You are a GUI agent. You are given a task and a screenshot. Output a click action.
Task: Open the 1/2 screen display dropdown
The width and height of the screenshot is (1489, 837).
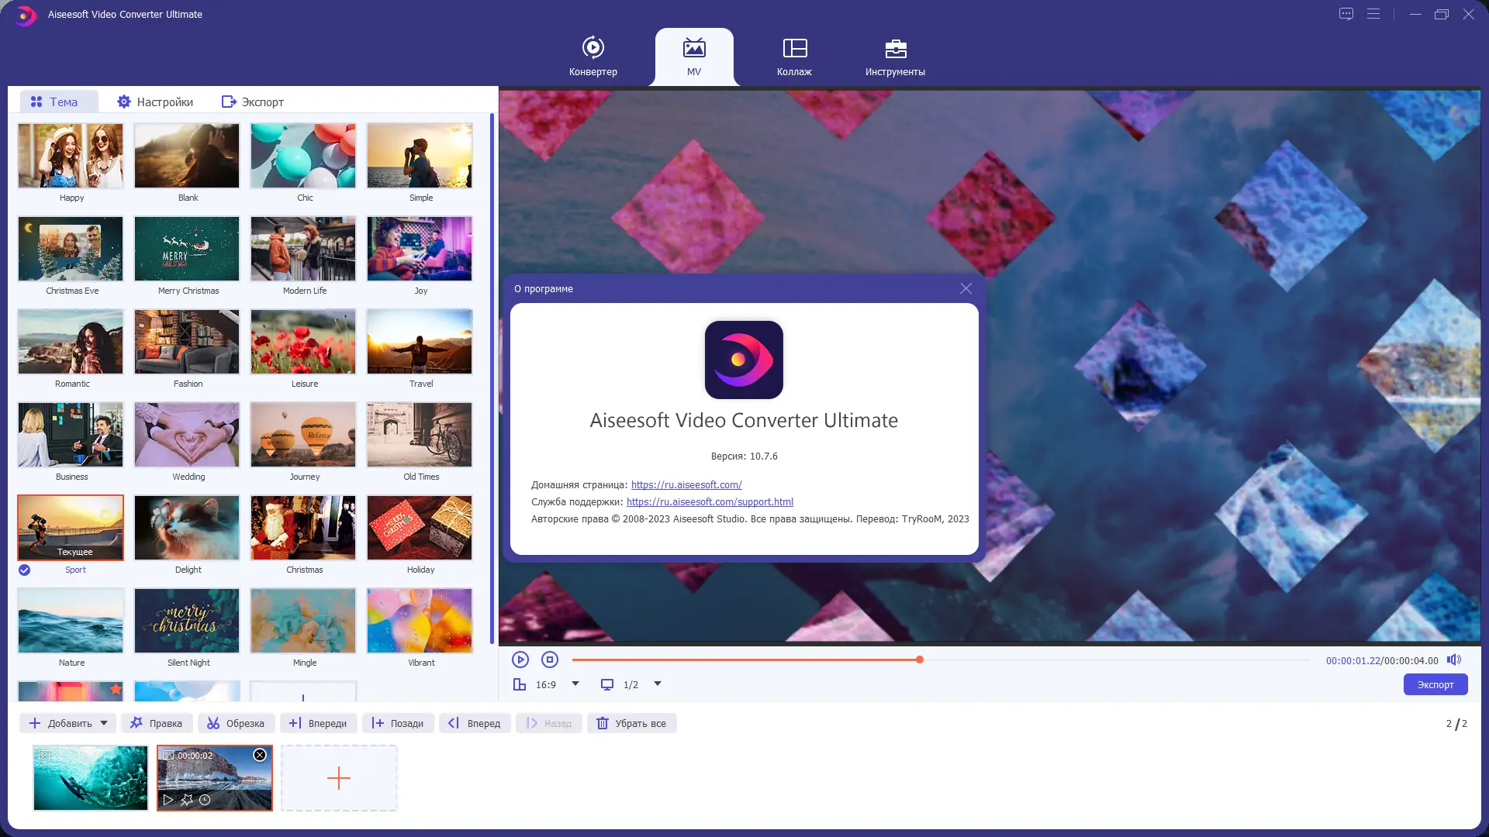[x=658, y=684]
